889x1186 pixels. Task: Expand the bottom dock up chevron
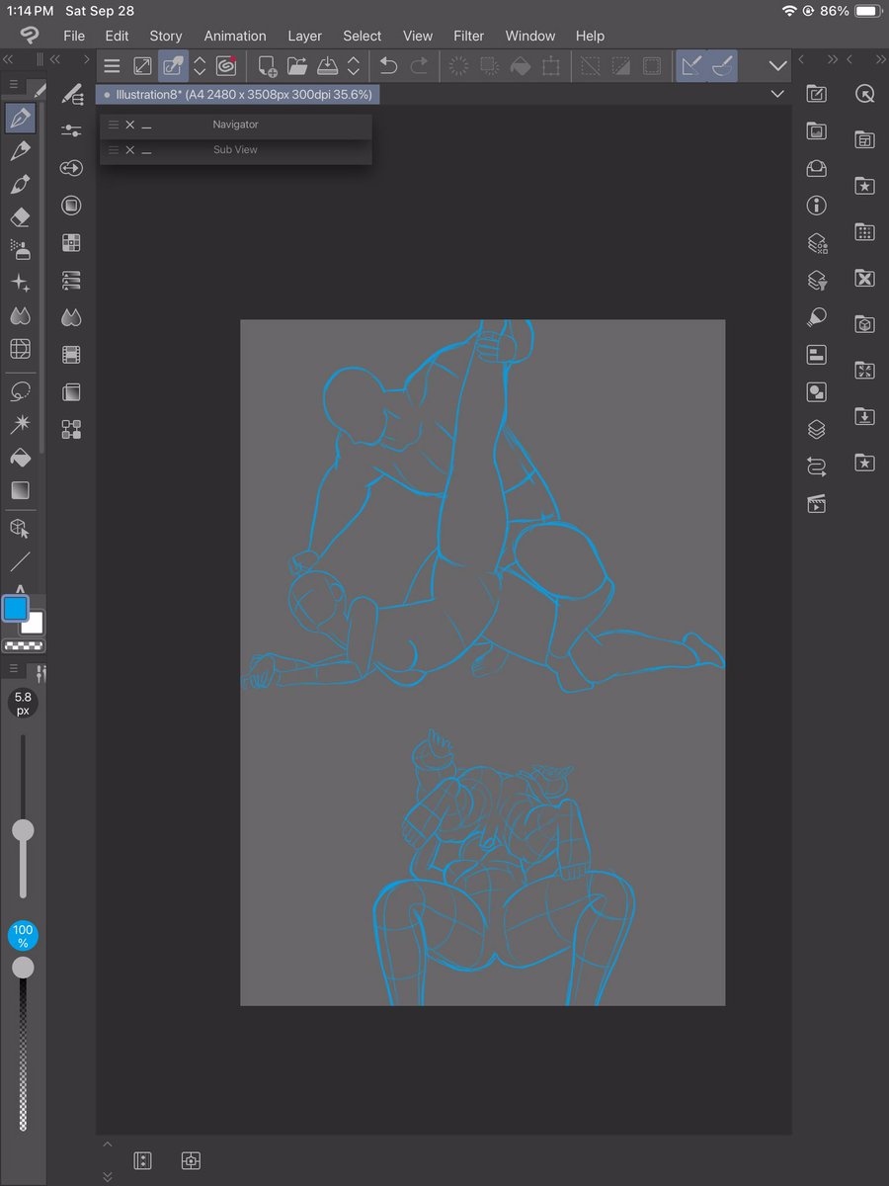point(108,1144)
